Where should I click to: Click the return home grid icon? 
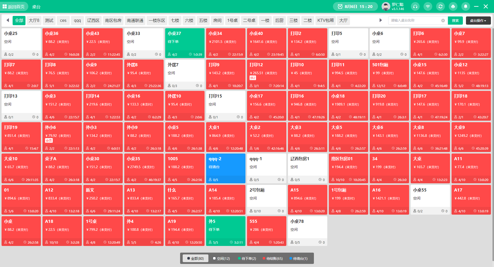click(x=5, y=6)
